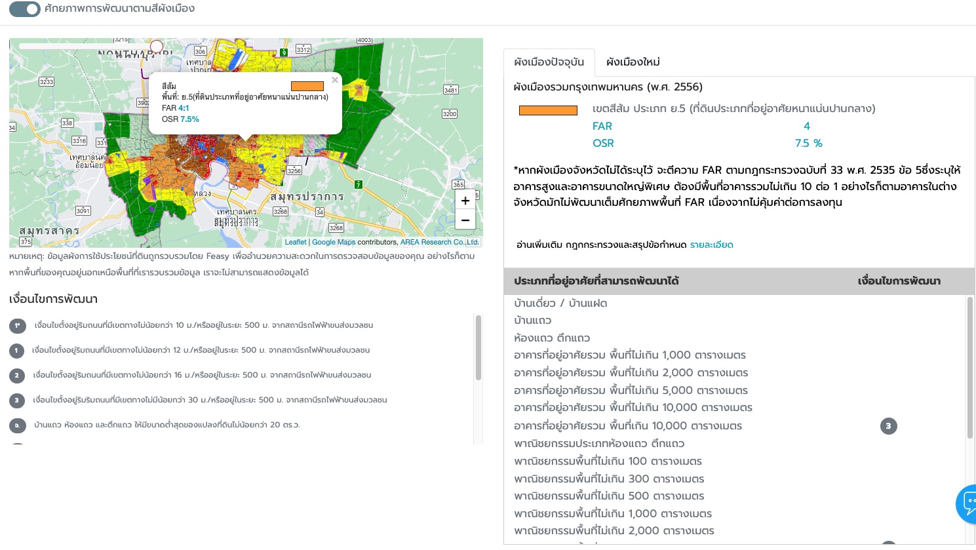Click condition text about 20 ตร.ว. minimum plot
The height and width of the screenshot is (550, 976).
[x=166, y=425]
